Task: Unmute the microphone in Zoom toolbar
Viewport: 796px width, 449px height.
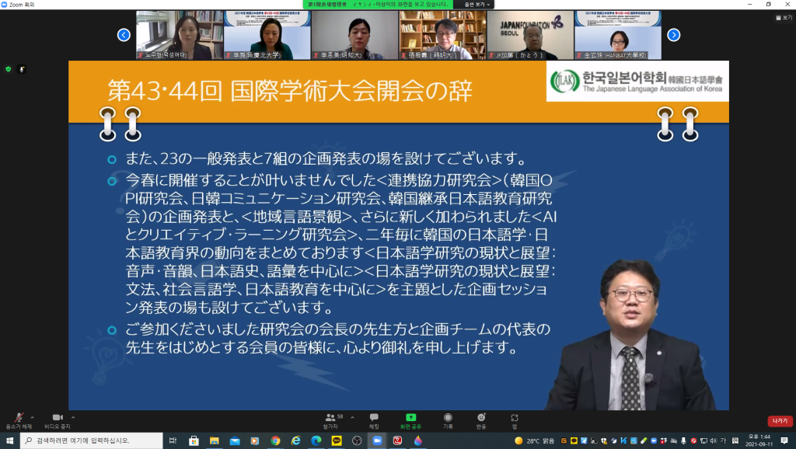Action: click(x=19, y=418)
